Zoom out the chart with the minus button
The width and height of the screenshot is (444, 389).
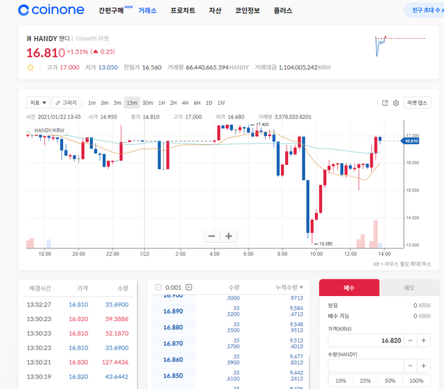click(212, 236)
